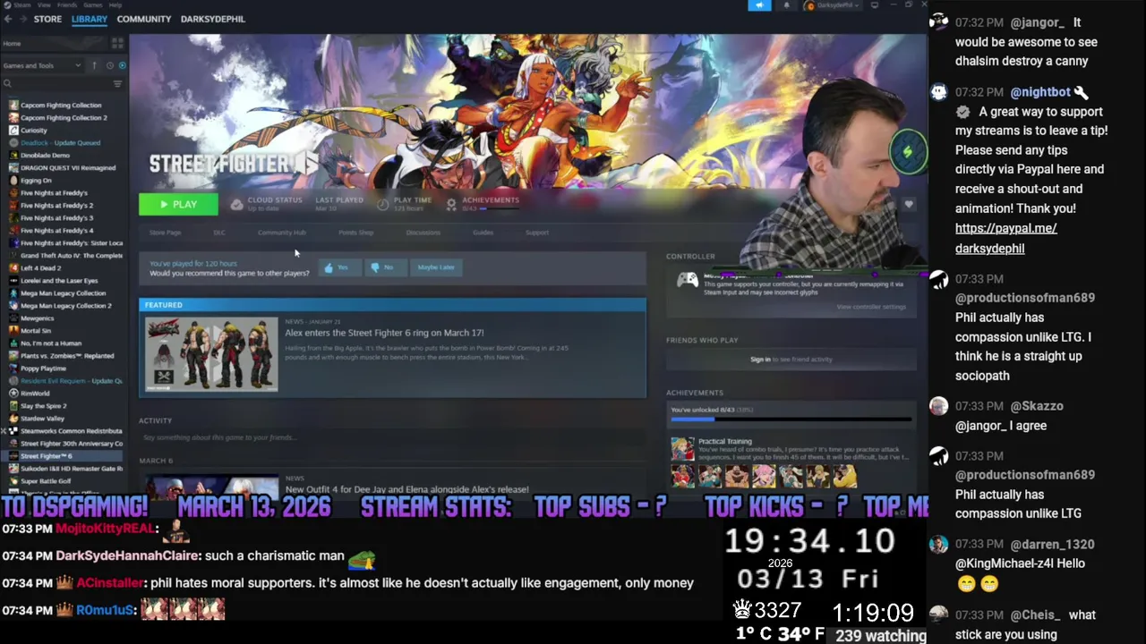This screenshot has height=644, width=1146.
Task: Toggle the library grid collections view icon
Action: tap(117, 43)
